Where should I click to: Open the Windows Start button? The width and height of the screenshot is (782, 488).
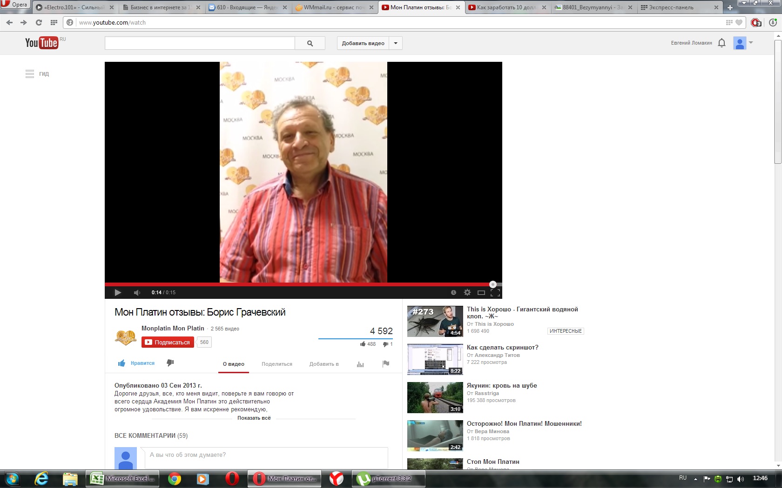12,478
